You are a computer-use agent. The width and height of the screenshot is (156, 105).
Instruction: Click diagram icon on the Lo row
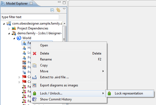coord(24,53)
